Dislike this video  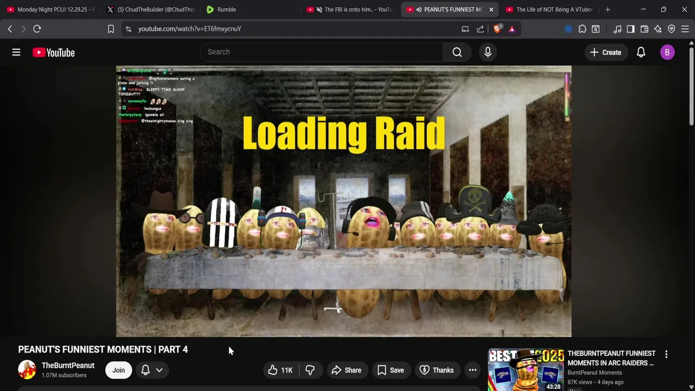click(310, 370)
